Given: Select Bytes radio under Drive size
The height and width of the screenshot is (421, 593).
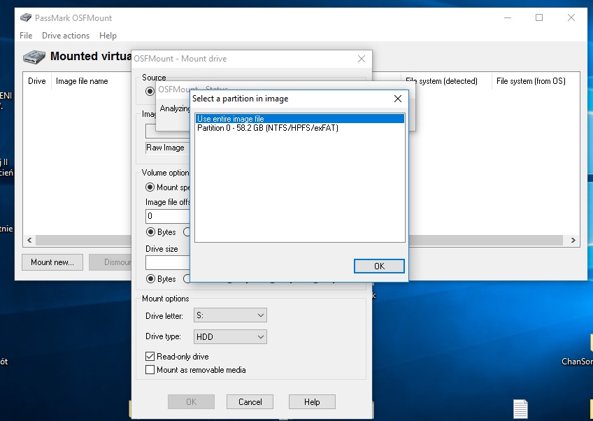Looking at the screenshot, I should pyautogui.click(x=150, y=279).
